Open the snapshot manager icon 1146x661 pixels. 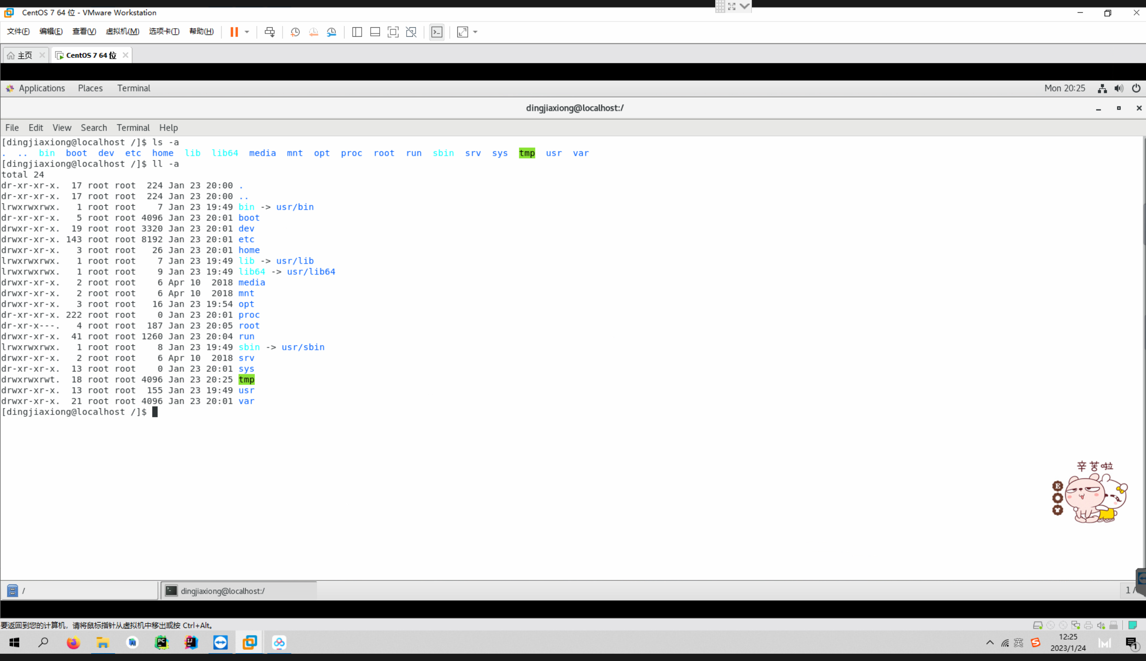coord(332,32)
